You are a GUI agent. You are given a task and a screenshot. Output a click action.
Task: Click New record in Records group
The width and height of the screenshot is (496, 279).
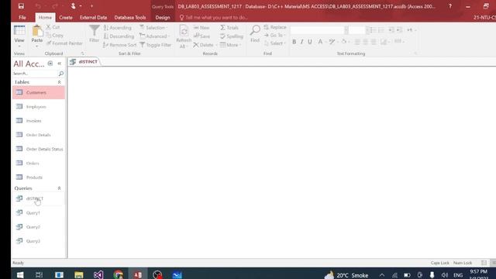201,28
